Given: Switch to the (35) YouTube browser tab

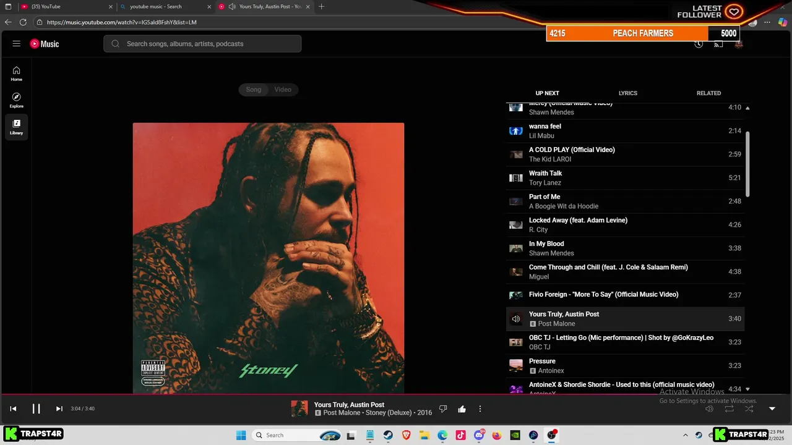Looking at the screenshot, I should 67,7.
